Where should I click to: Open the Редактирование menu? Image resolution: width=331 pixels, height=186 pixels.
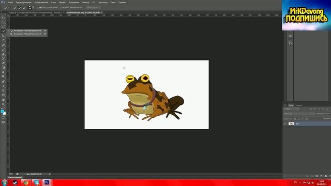pos(24,2)
